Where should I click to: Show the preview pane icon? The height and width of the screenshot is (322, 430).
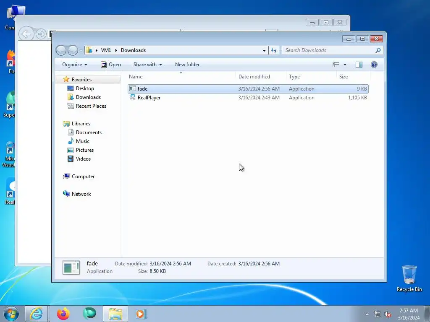click(359, 65)
